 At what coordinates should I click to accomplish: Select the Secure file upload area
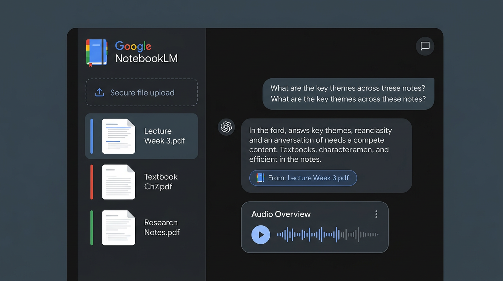click(x=141, y=93)
